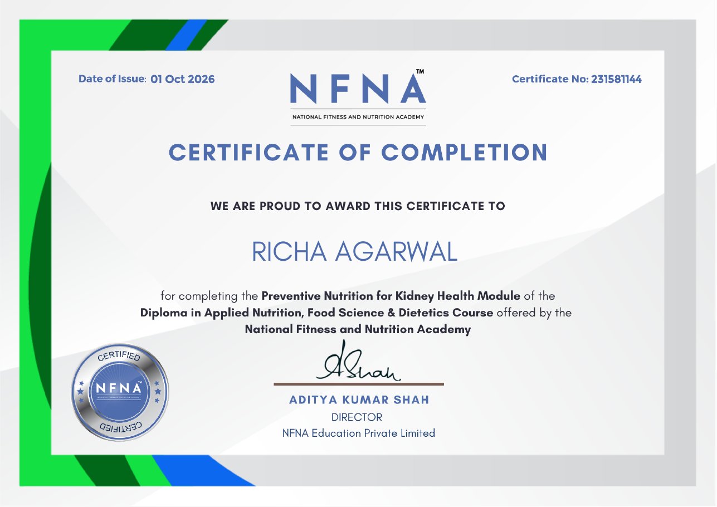This screenshot has height=507, width=717.
Task: Click 'NFNA Education Private Limited' text
Action: (359, 433)
